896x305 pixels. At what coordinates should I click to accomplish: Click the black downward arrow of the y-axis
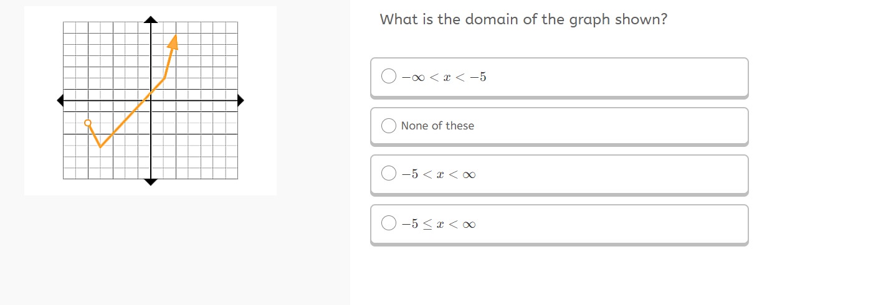[150, 182]
